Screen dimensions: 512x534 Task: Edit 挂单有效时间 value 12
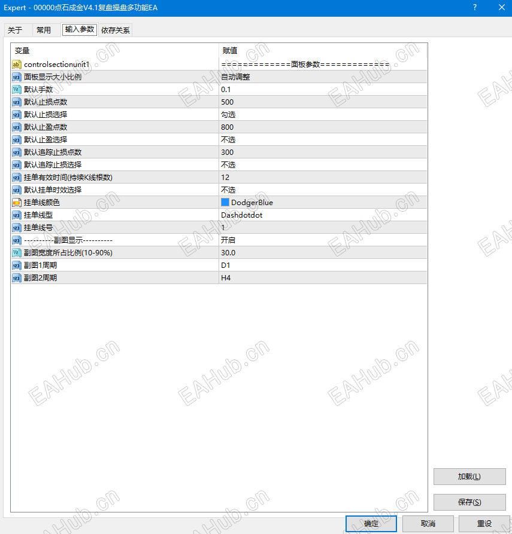(323, 178)
